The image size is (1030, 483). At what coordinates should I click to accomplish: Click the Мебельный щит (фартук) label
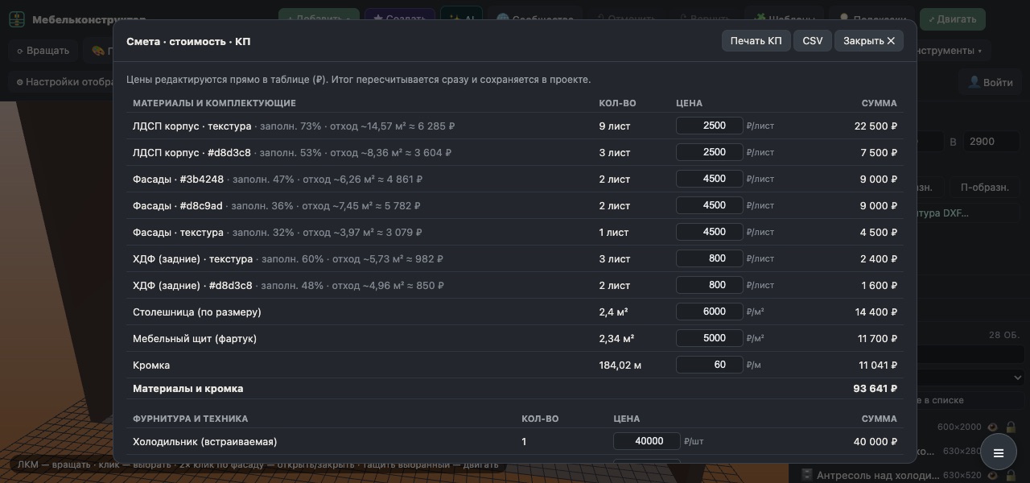(x=195, y=339)
